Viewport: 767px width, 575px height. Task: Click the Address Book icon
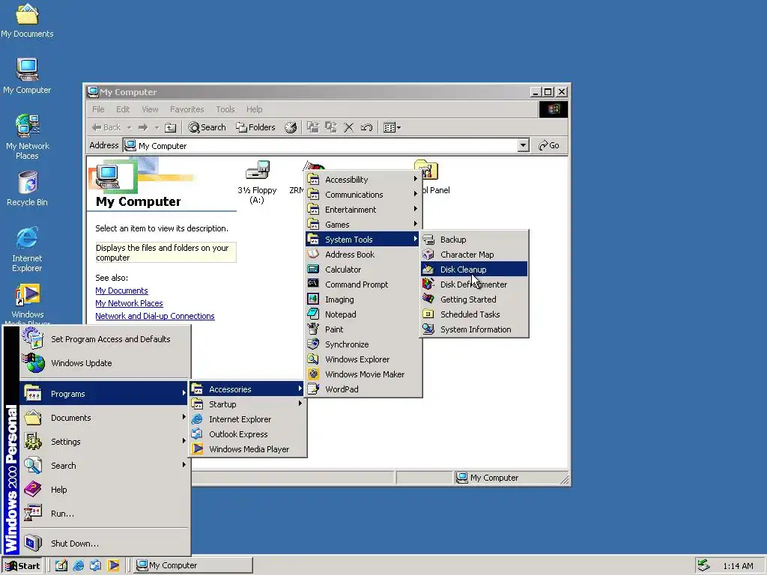313,254
